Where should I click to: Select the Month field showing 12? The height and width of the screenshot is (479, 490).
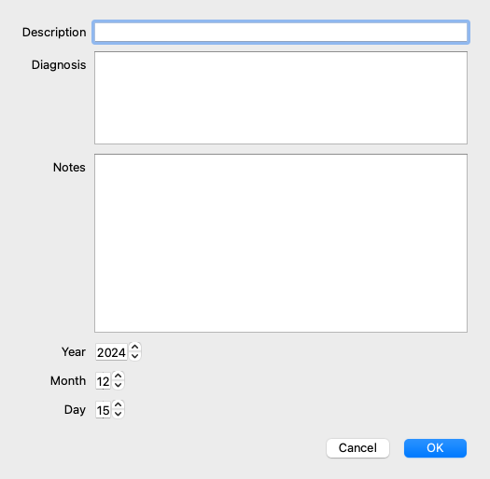click(103, 381)
